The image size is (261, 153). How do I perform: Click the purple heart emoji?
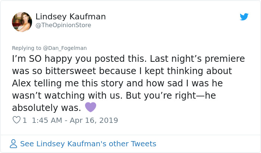click(91, 107)
